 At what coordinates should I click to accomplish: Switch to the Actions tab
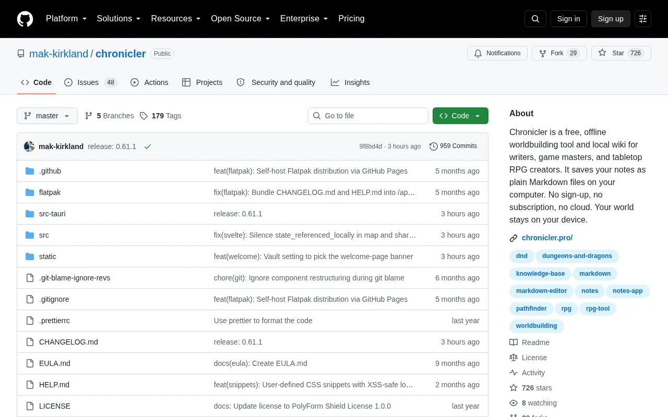(149, 82)
